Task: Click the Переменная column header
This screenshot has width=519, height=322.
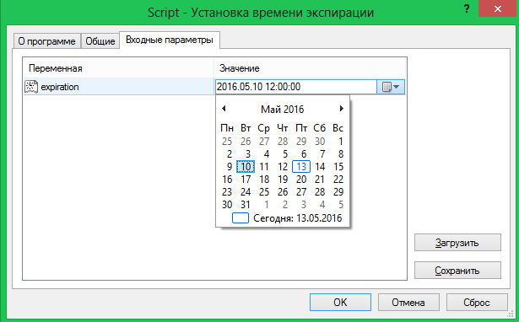Action: (118, 68)
